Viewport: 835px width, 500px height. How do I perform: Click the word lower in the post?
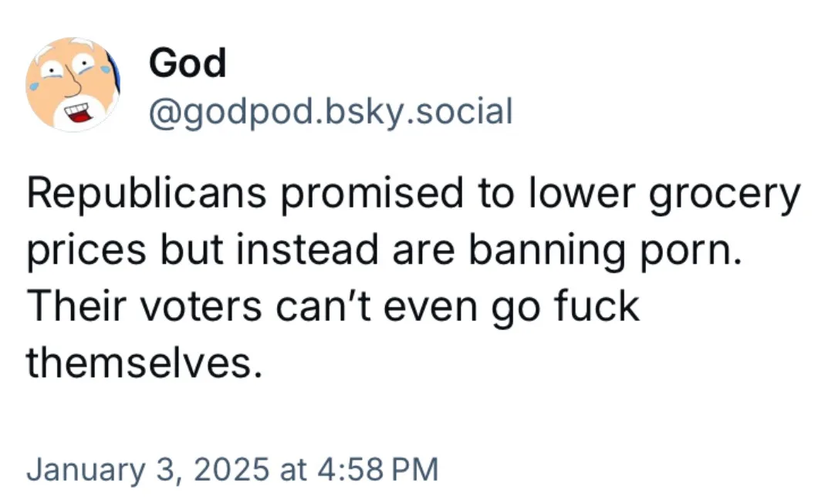pyautogui.click(x=582, y=192)
